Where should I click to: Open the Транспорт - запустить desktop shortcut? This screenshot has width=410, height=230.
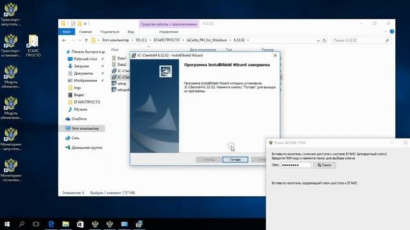point(11,14)
